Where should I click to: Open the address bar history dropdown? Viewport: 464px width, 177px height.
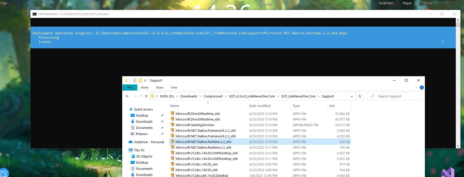352,96
